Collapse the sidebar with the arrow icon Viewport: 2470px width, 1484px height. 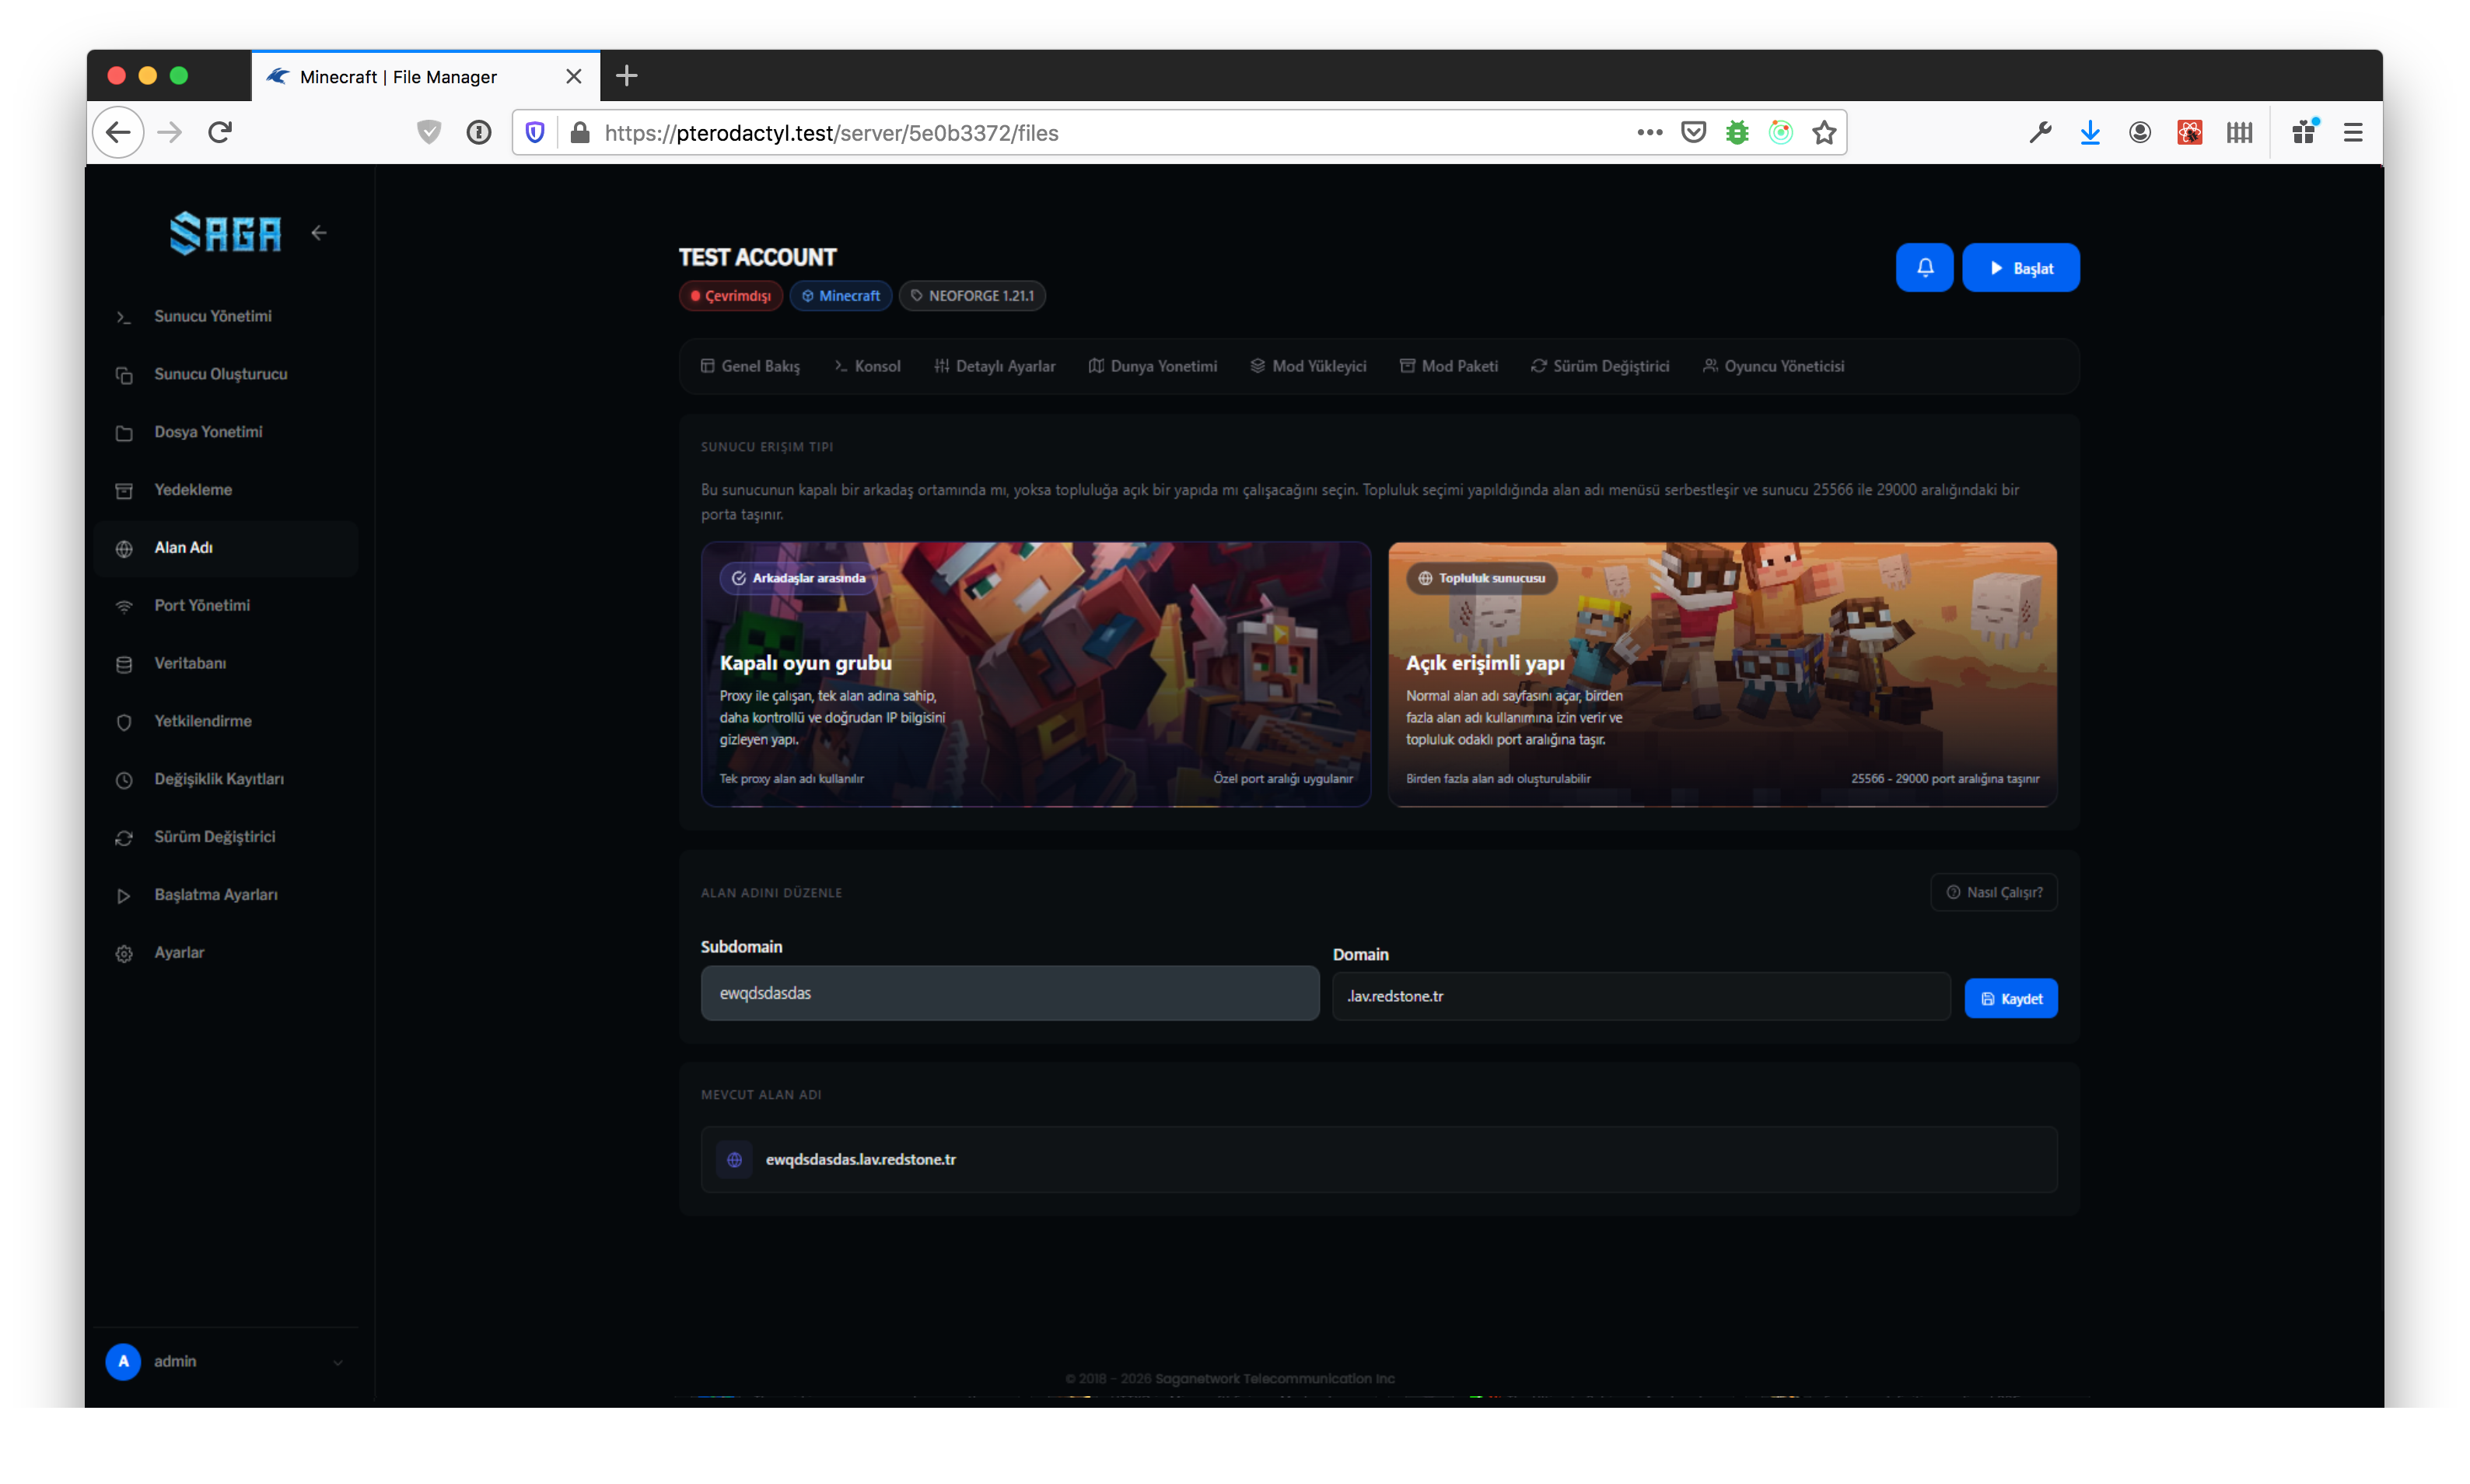tap(319, 233)
